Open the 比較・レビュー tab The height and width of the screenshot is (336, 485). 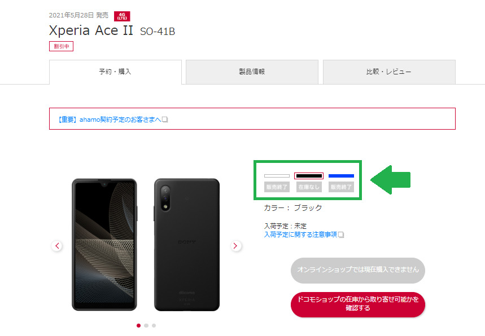[389, 72]
